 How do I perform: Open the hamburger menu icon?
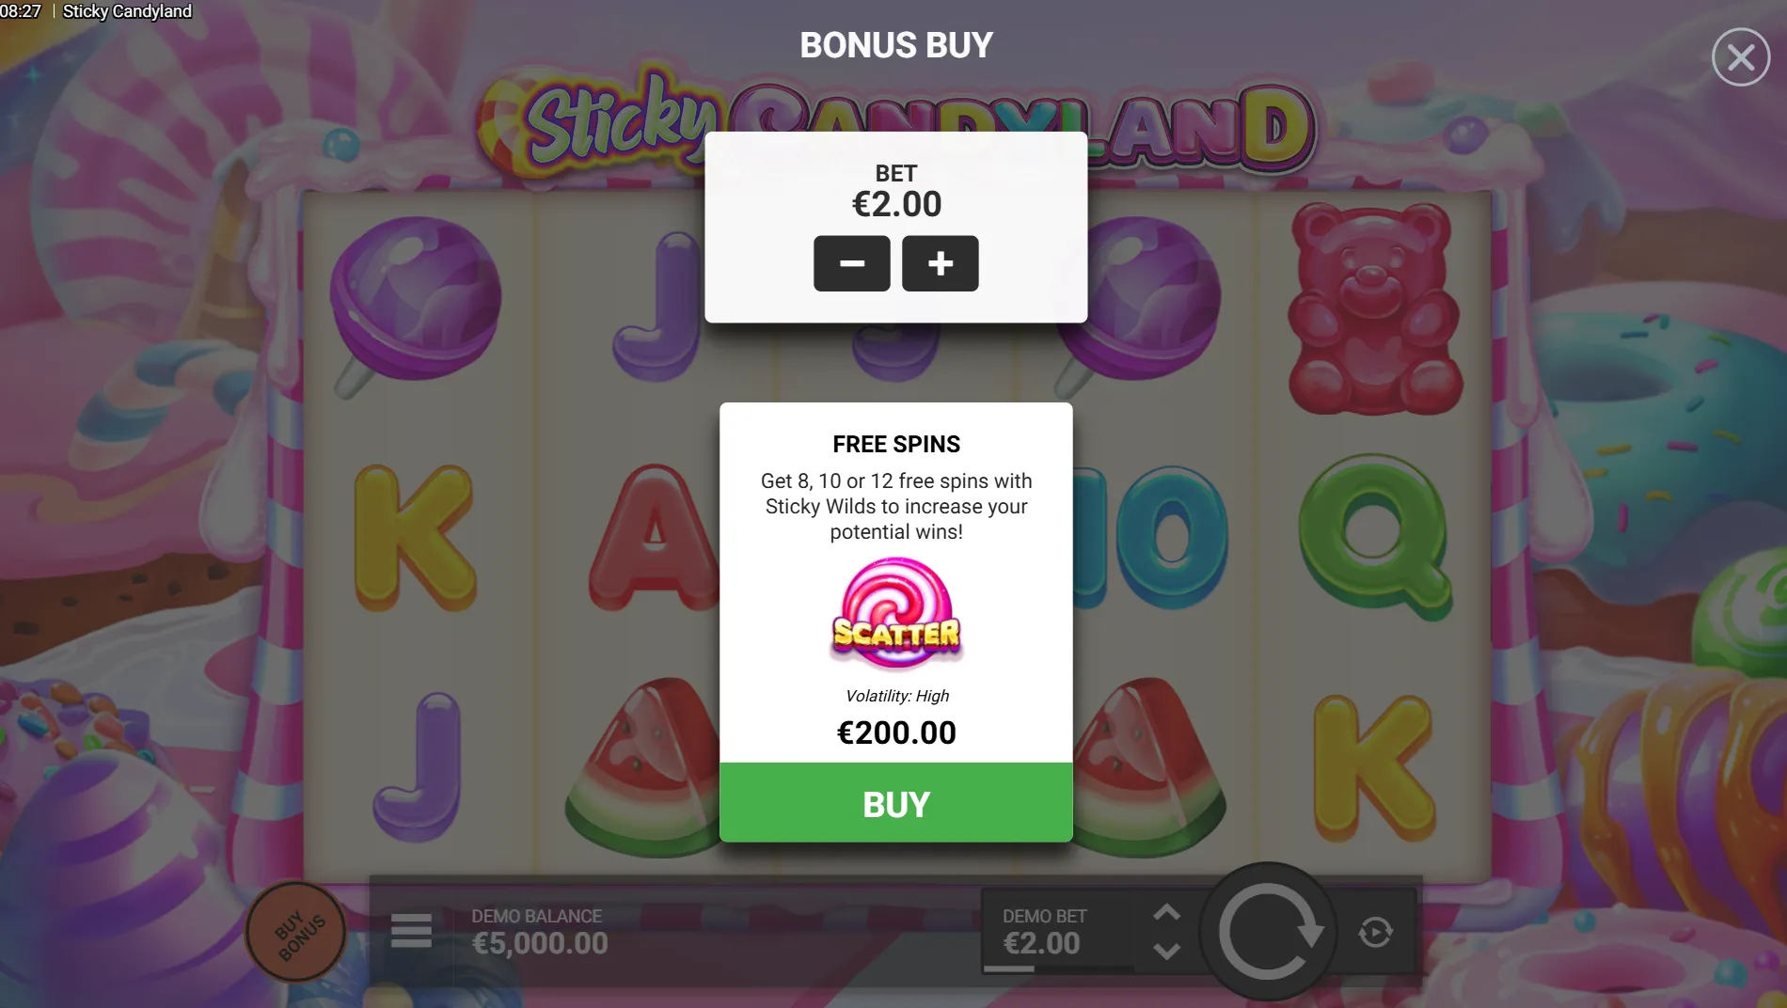tap(411, 931)
